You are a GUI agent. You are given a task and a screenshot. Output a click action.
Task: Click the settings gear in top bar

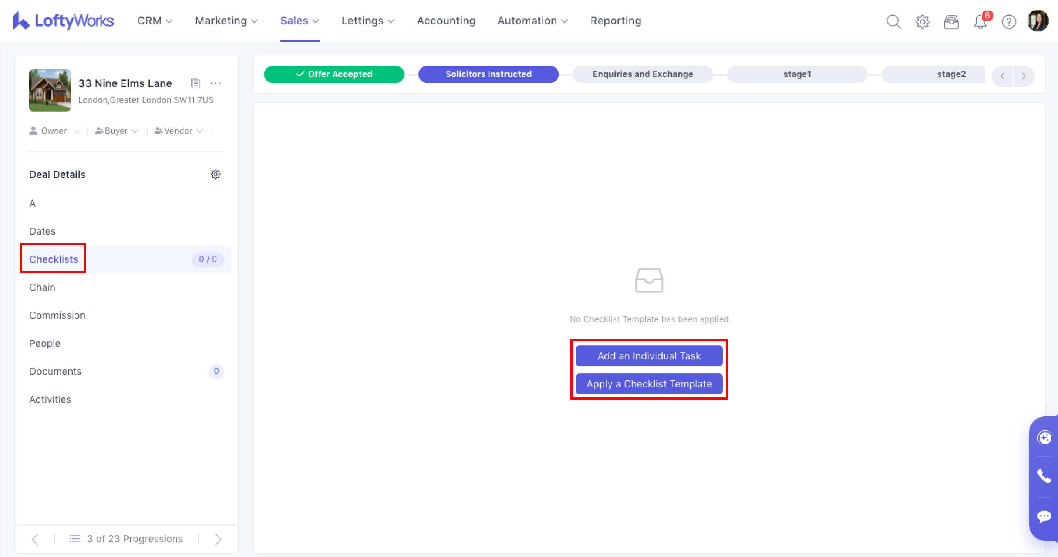point(922,21)
